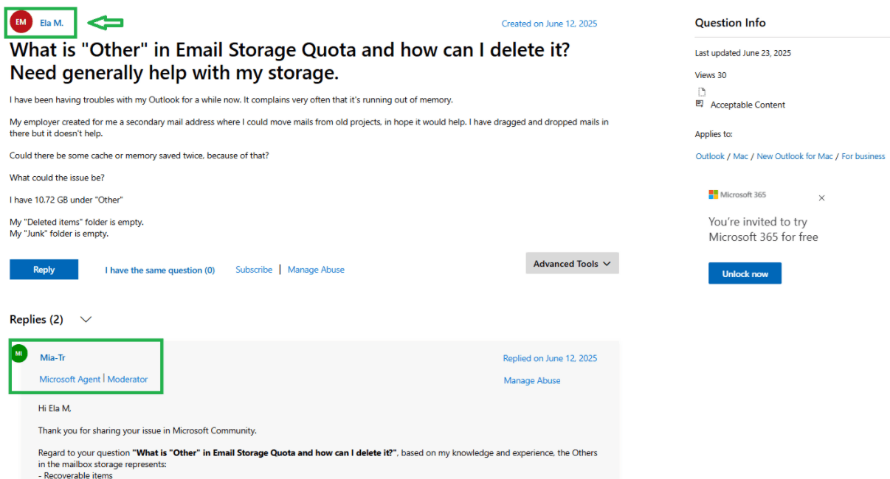Click Manage Abuse on Mia-Tr's reply

[x=531, y=380]
